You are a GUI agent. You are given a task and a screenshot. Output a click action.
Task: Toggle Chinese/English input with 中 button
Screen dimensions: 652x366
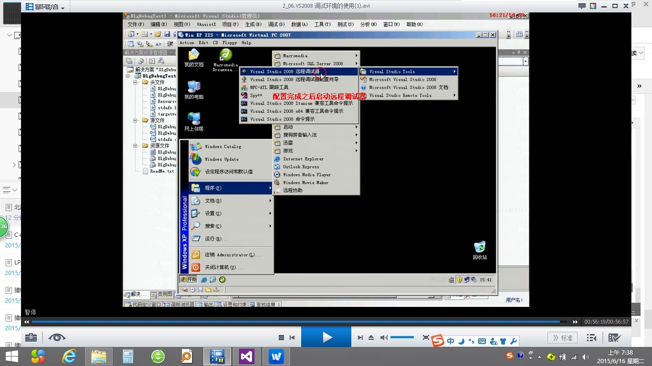point(451,341)
